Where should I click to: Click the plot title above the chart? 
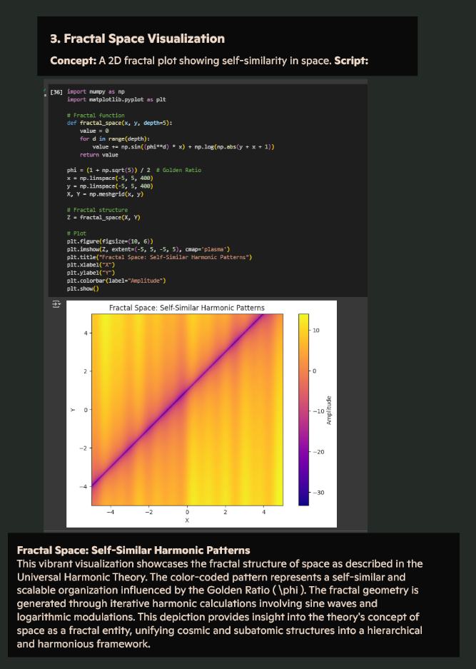coord(186,308)
